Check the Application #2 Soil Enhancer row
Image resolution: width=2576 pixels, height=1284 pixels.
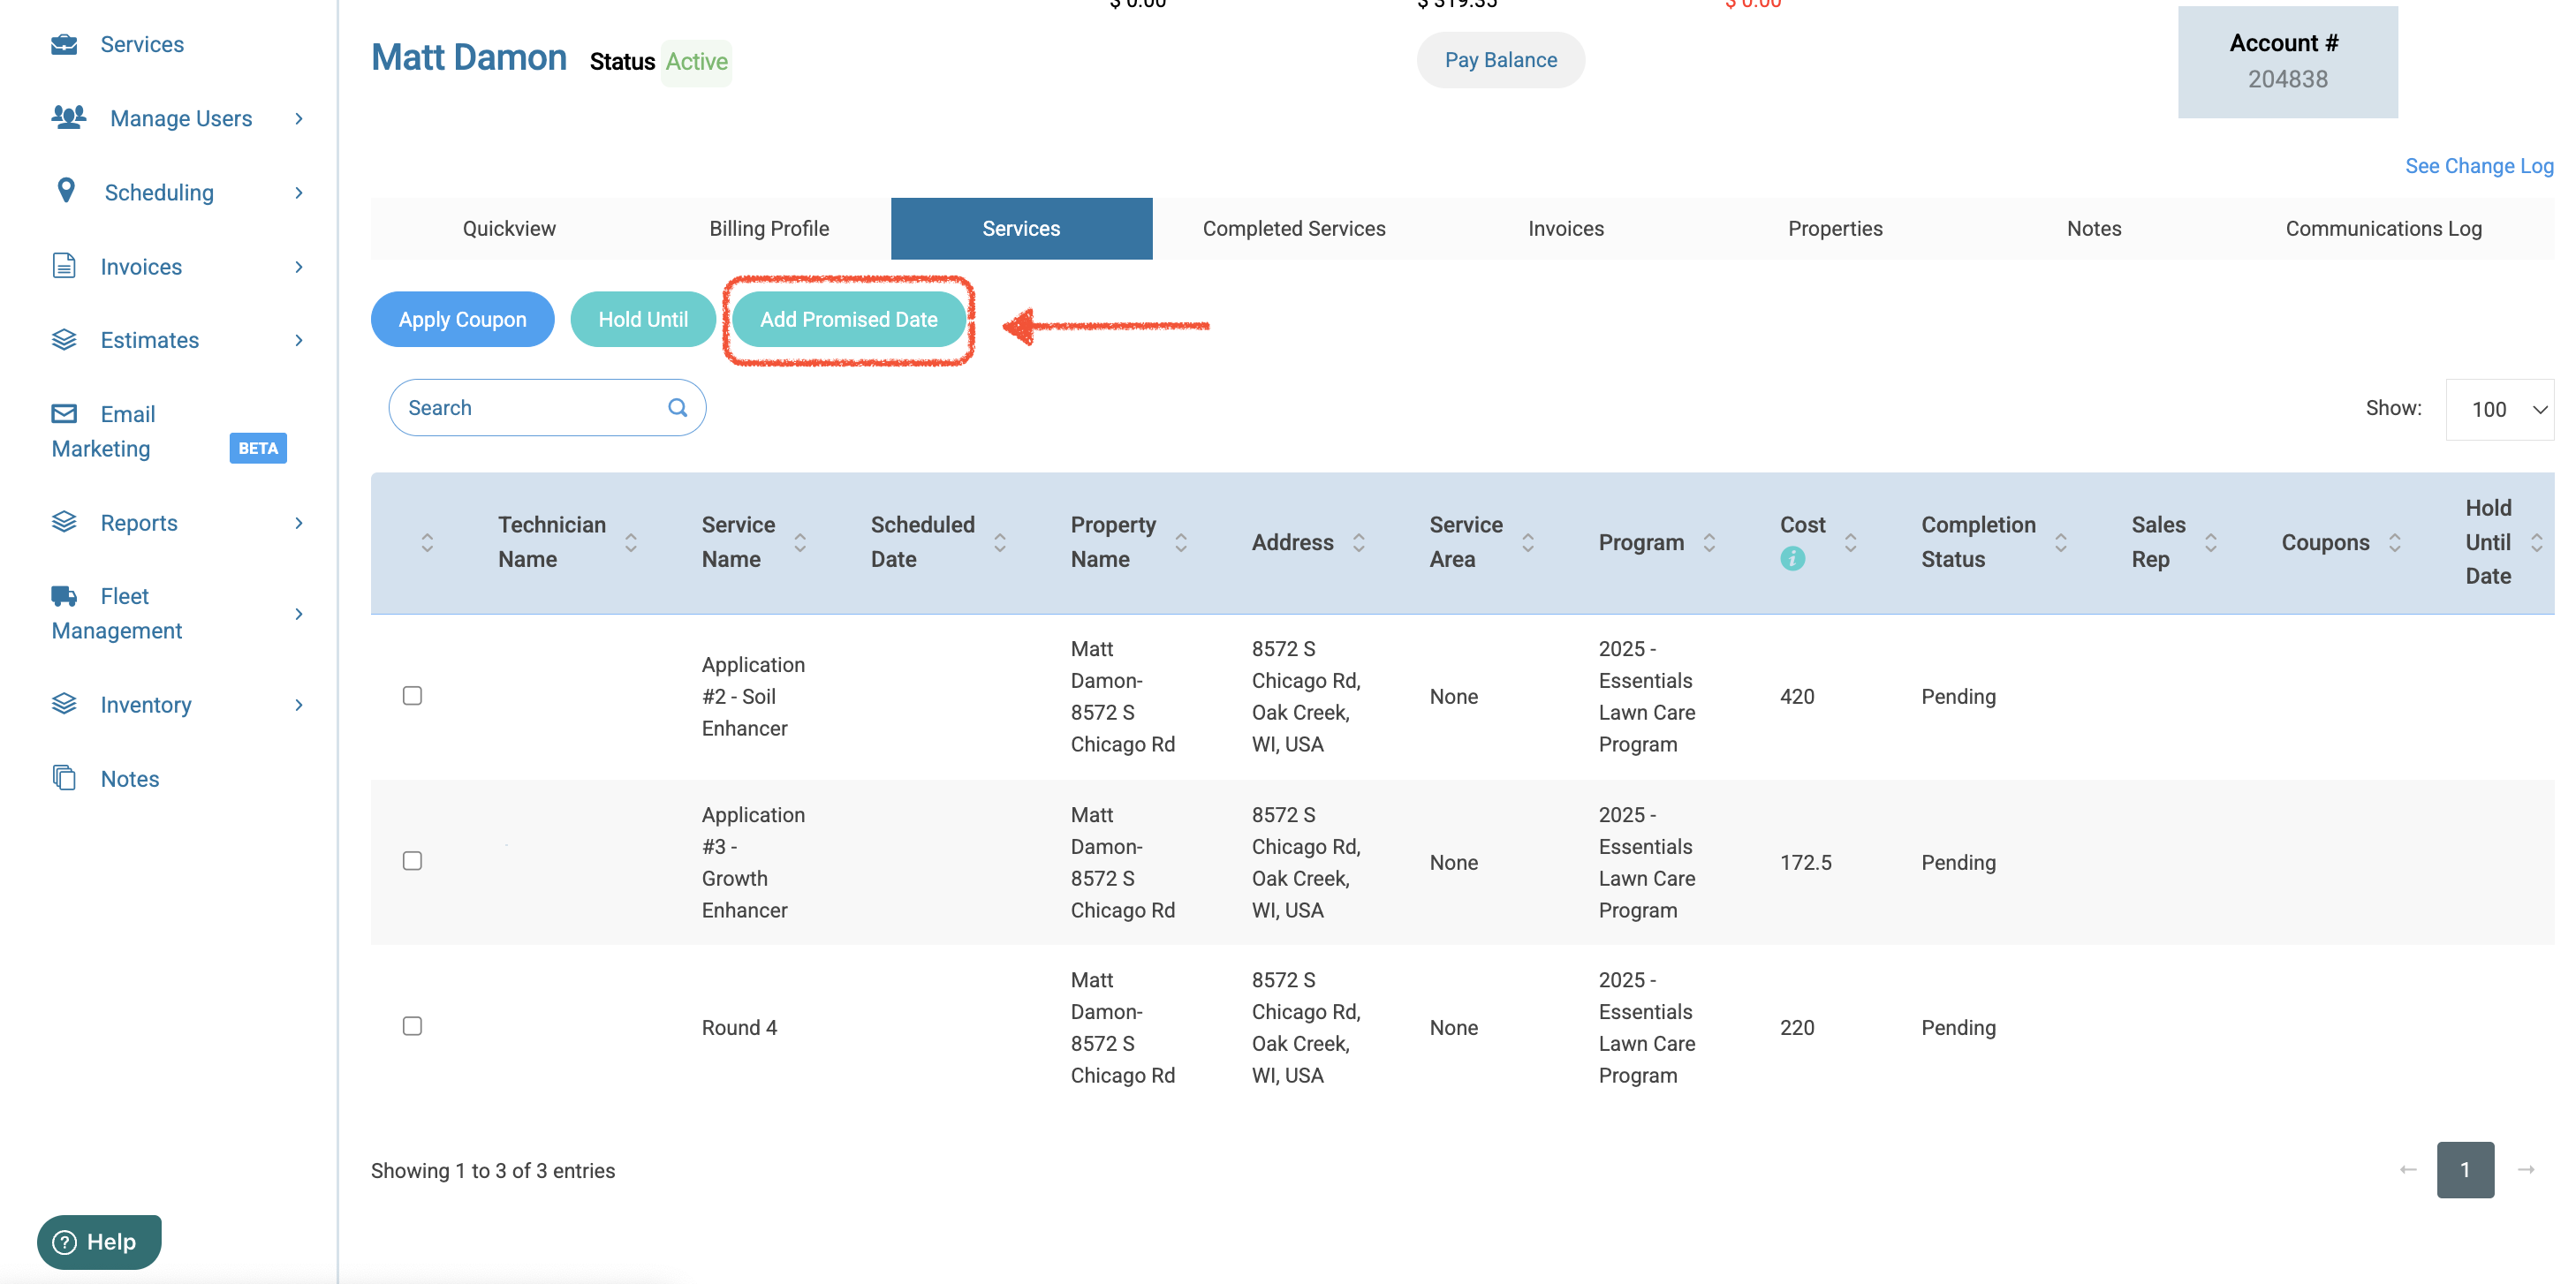412,695
